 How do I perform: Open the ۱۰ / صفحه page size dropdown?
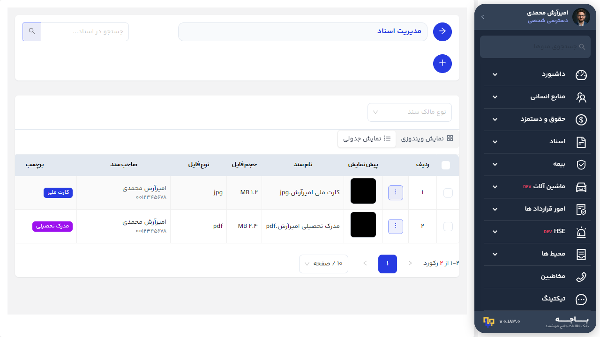point(323,264)
